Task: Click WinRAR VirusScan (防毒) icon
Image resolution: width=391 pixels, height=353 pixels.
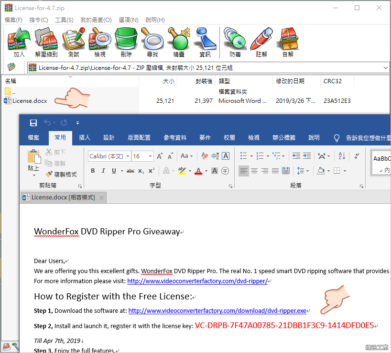Action: click(x=235, y=42)
